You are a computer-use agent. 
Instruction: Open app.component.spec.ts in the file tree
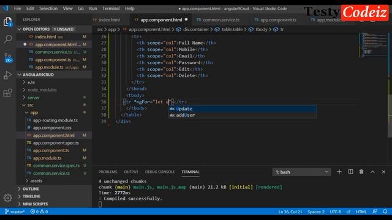point(53,143)
